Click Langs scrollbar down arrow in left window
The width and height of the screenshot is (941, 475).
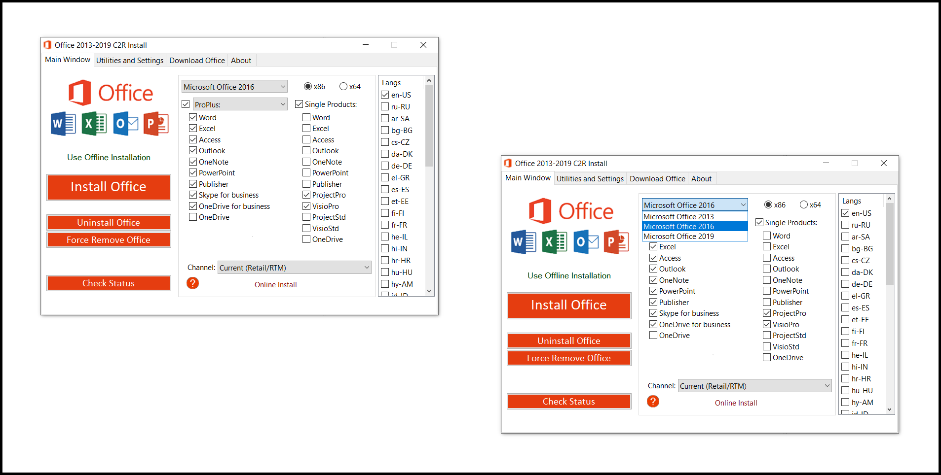click(x=429, y=291)
